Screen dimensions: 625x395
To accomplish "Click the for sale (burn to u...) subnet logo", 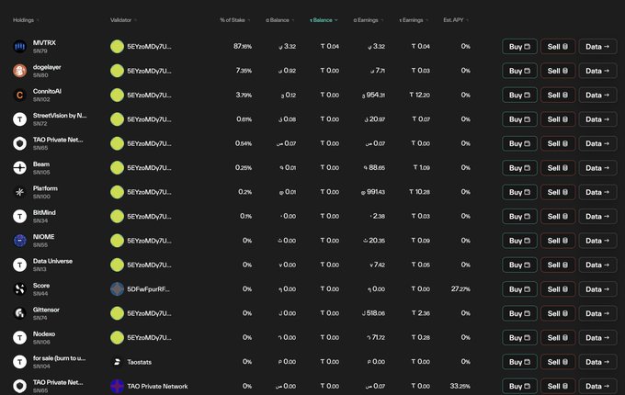I will point(19,362).
